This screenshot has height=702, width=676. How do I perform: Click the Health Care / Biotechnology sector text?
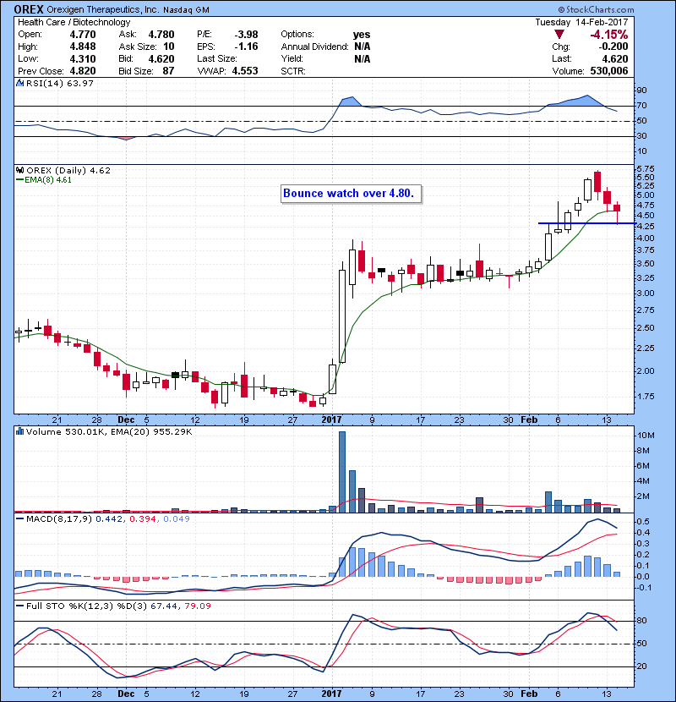point(74,22)
